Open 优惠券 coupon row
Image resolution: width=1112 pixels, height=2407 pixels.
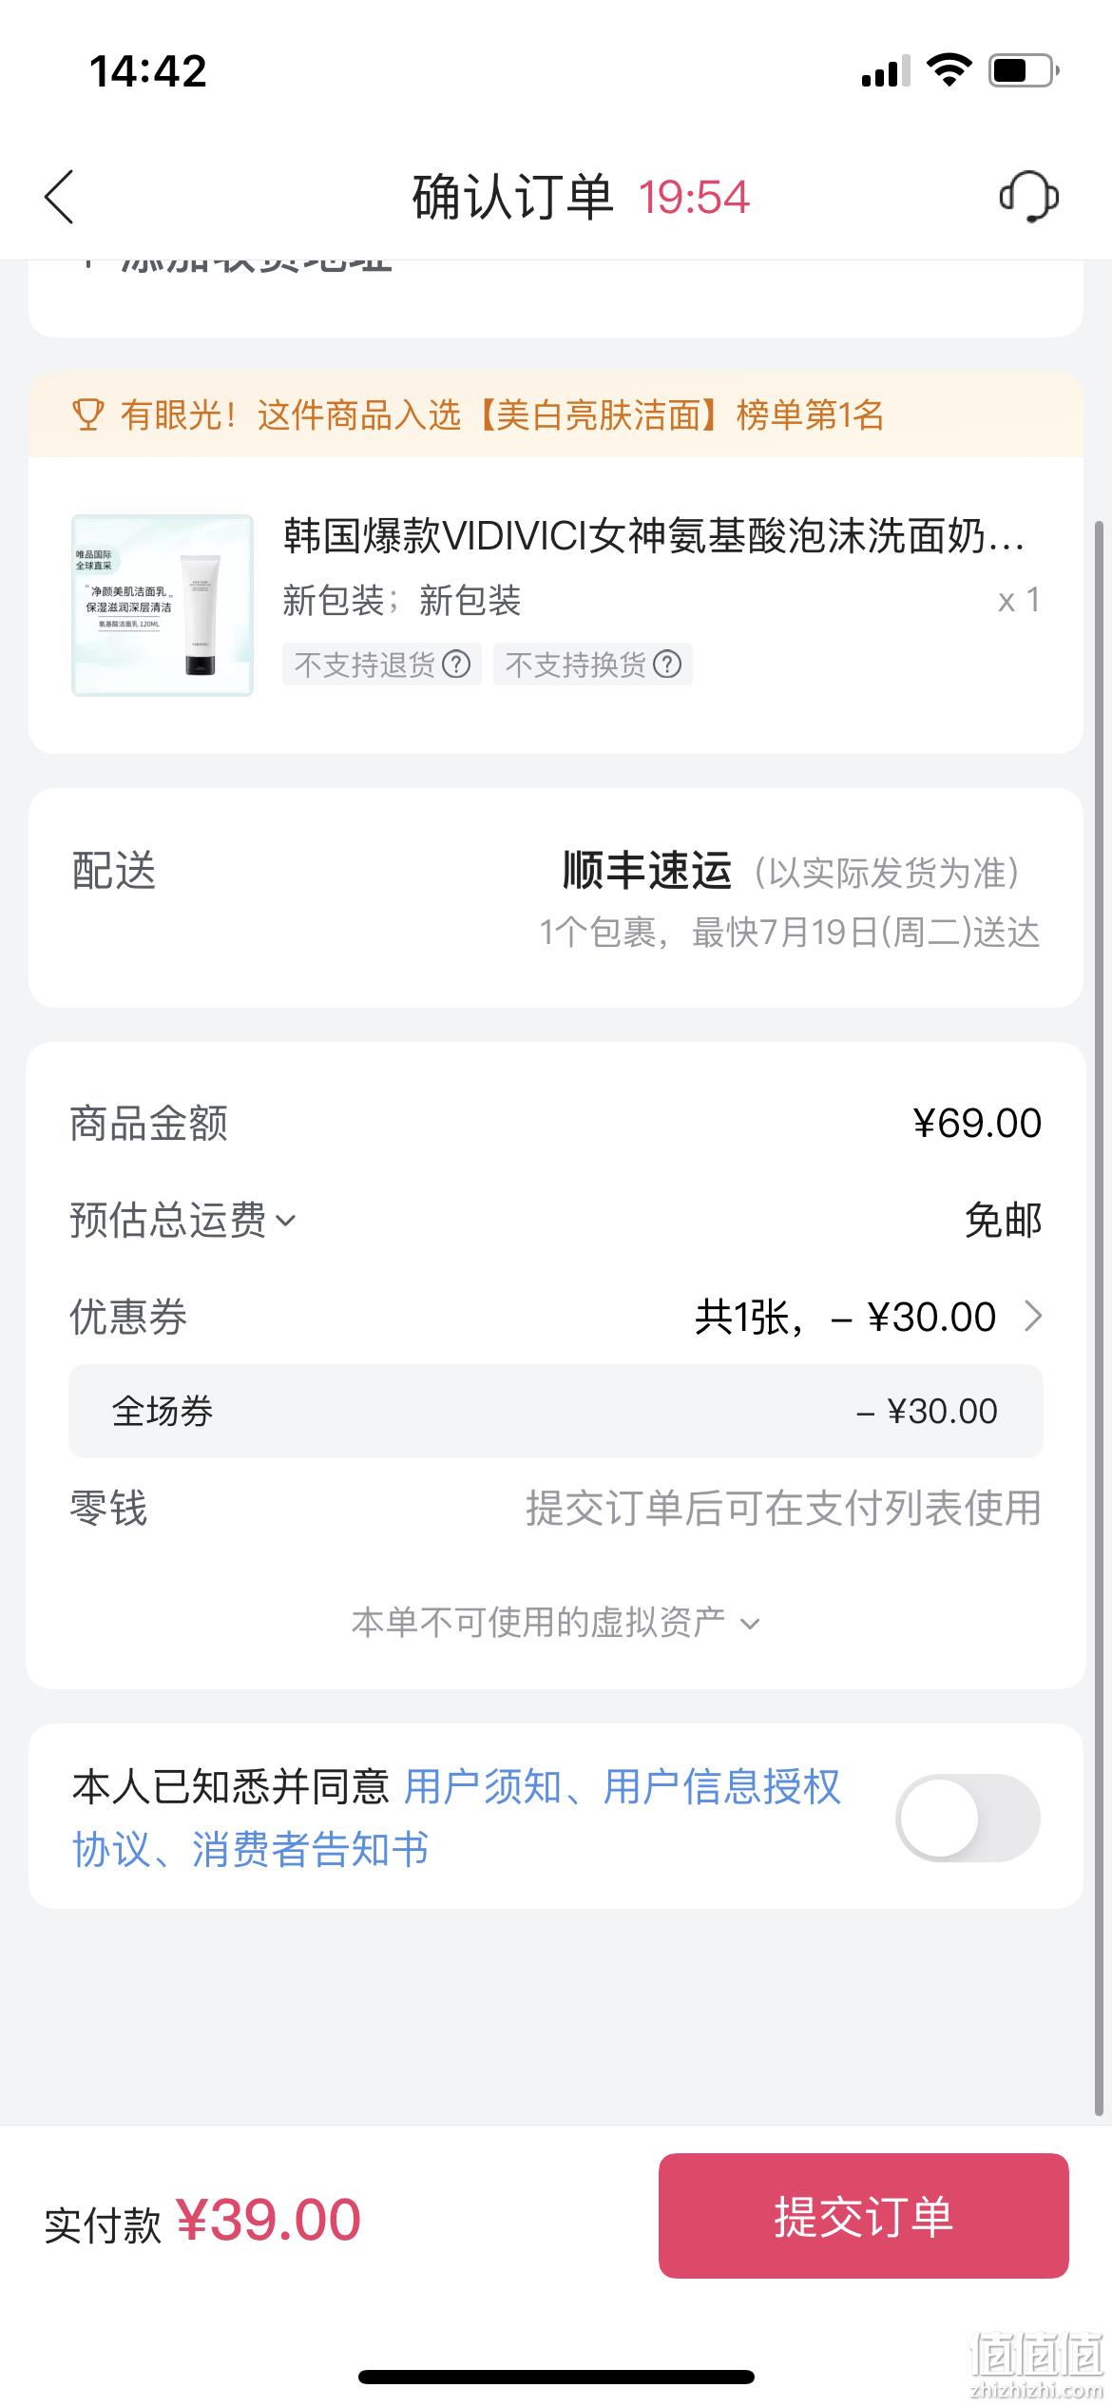pyautogui.click(x=556, y=1317)
